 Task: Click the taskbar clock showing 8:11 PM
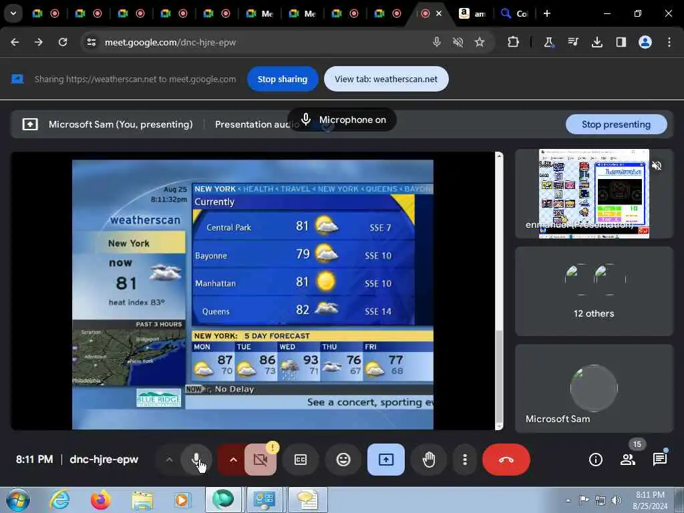tap(649, 500)
